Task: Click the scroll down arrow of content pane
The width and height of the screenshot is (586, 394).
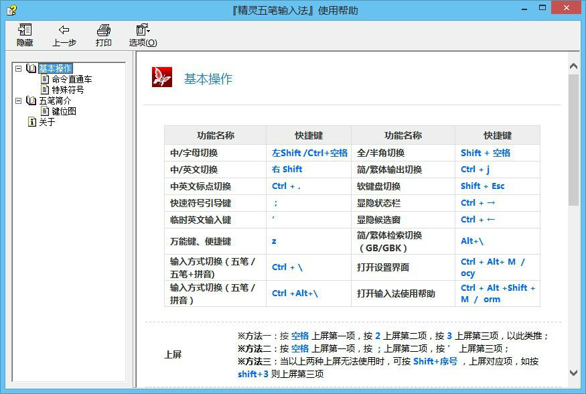Action: point(573,373)
